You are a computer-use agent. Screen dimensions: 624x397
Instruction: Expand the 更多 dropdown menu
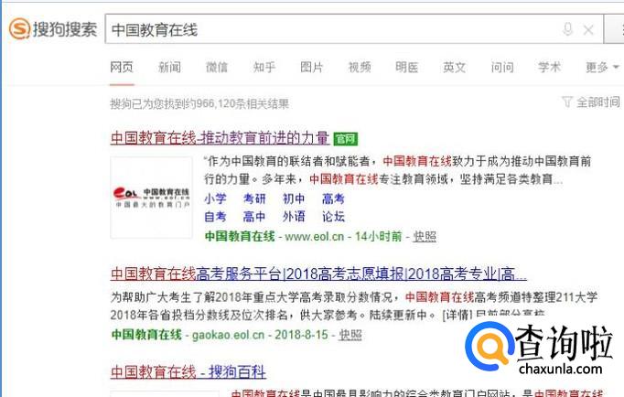tap(602, 67)
